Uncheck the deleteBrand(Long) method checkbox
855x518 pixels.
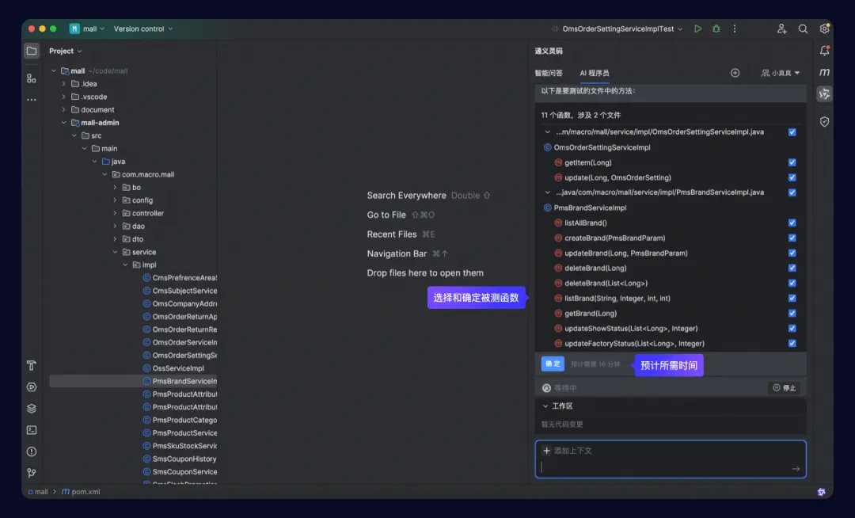tap(792, 269)
